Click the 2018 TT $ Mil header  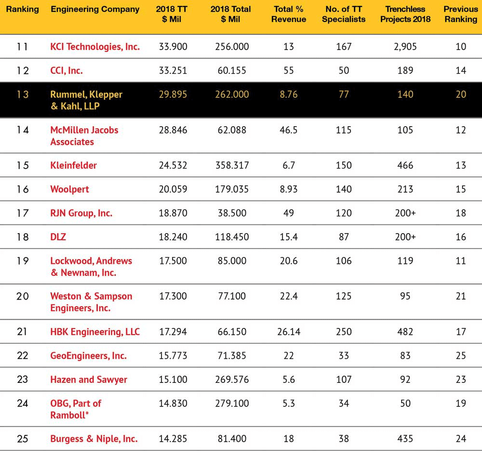(172, 14)
